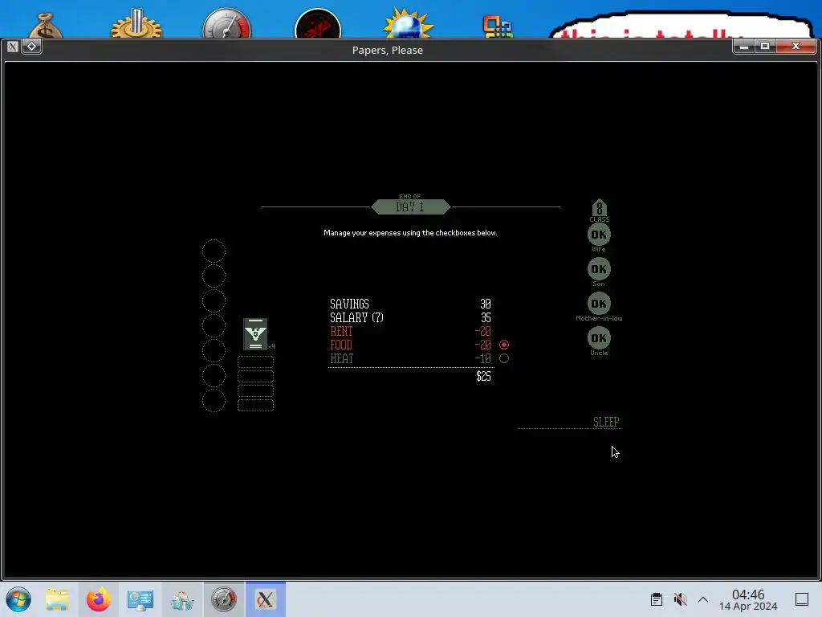Maximize the Papers, Please window
822x617 pixels.
pyautogui.click(x=765, y=46)
